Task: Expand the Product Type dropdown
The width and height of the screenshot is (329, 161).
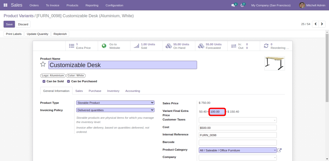Action: coord(115,103)
